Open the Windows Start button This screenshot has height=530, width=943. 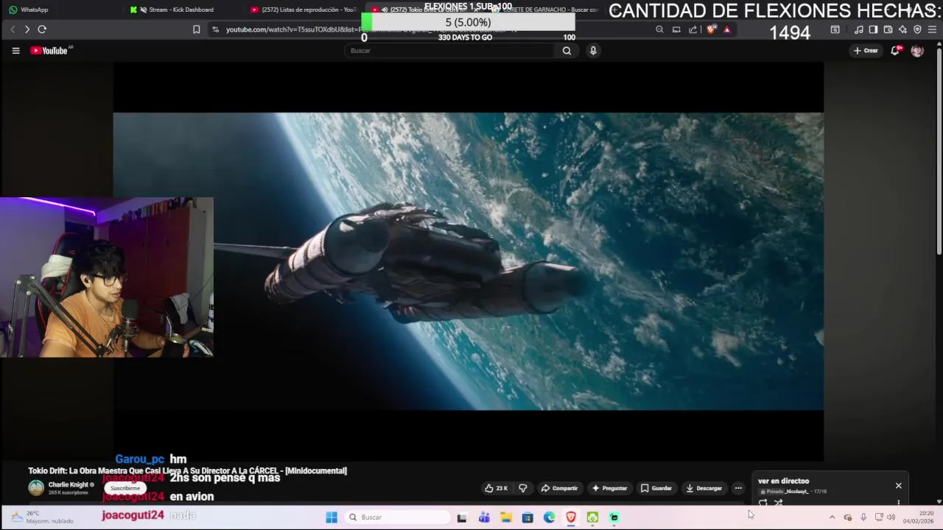(332, 517)
